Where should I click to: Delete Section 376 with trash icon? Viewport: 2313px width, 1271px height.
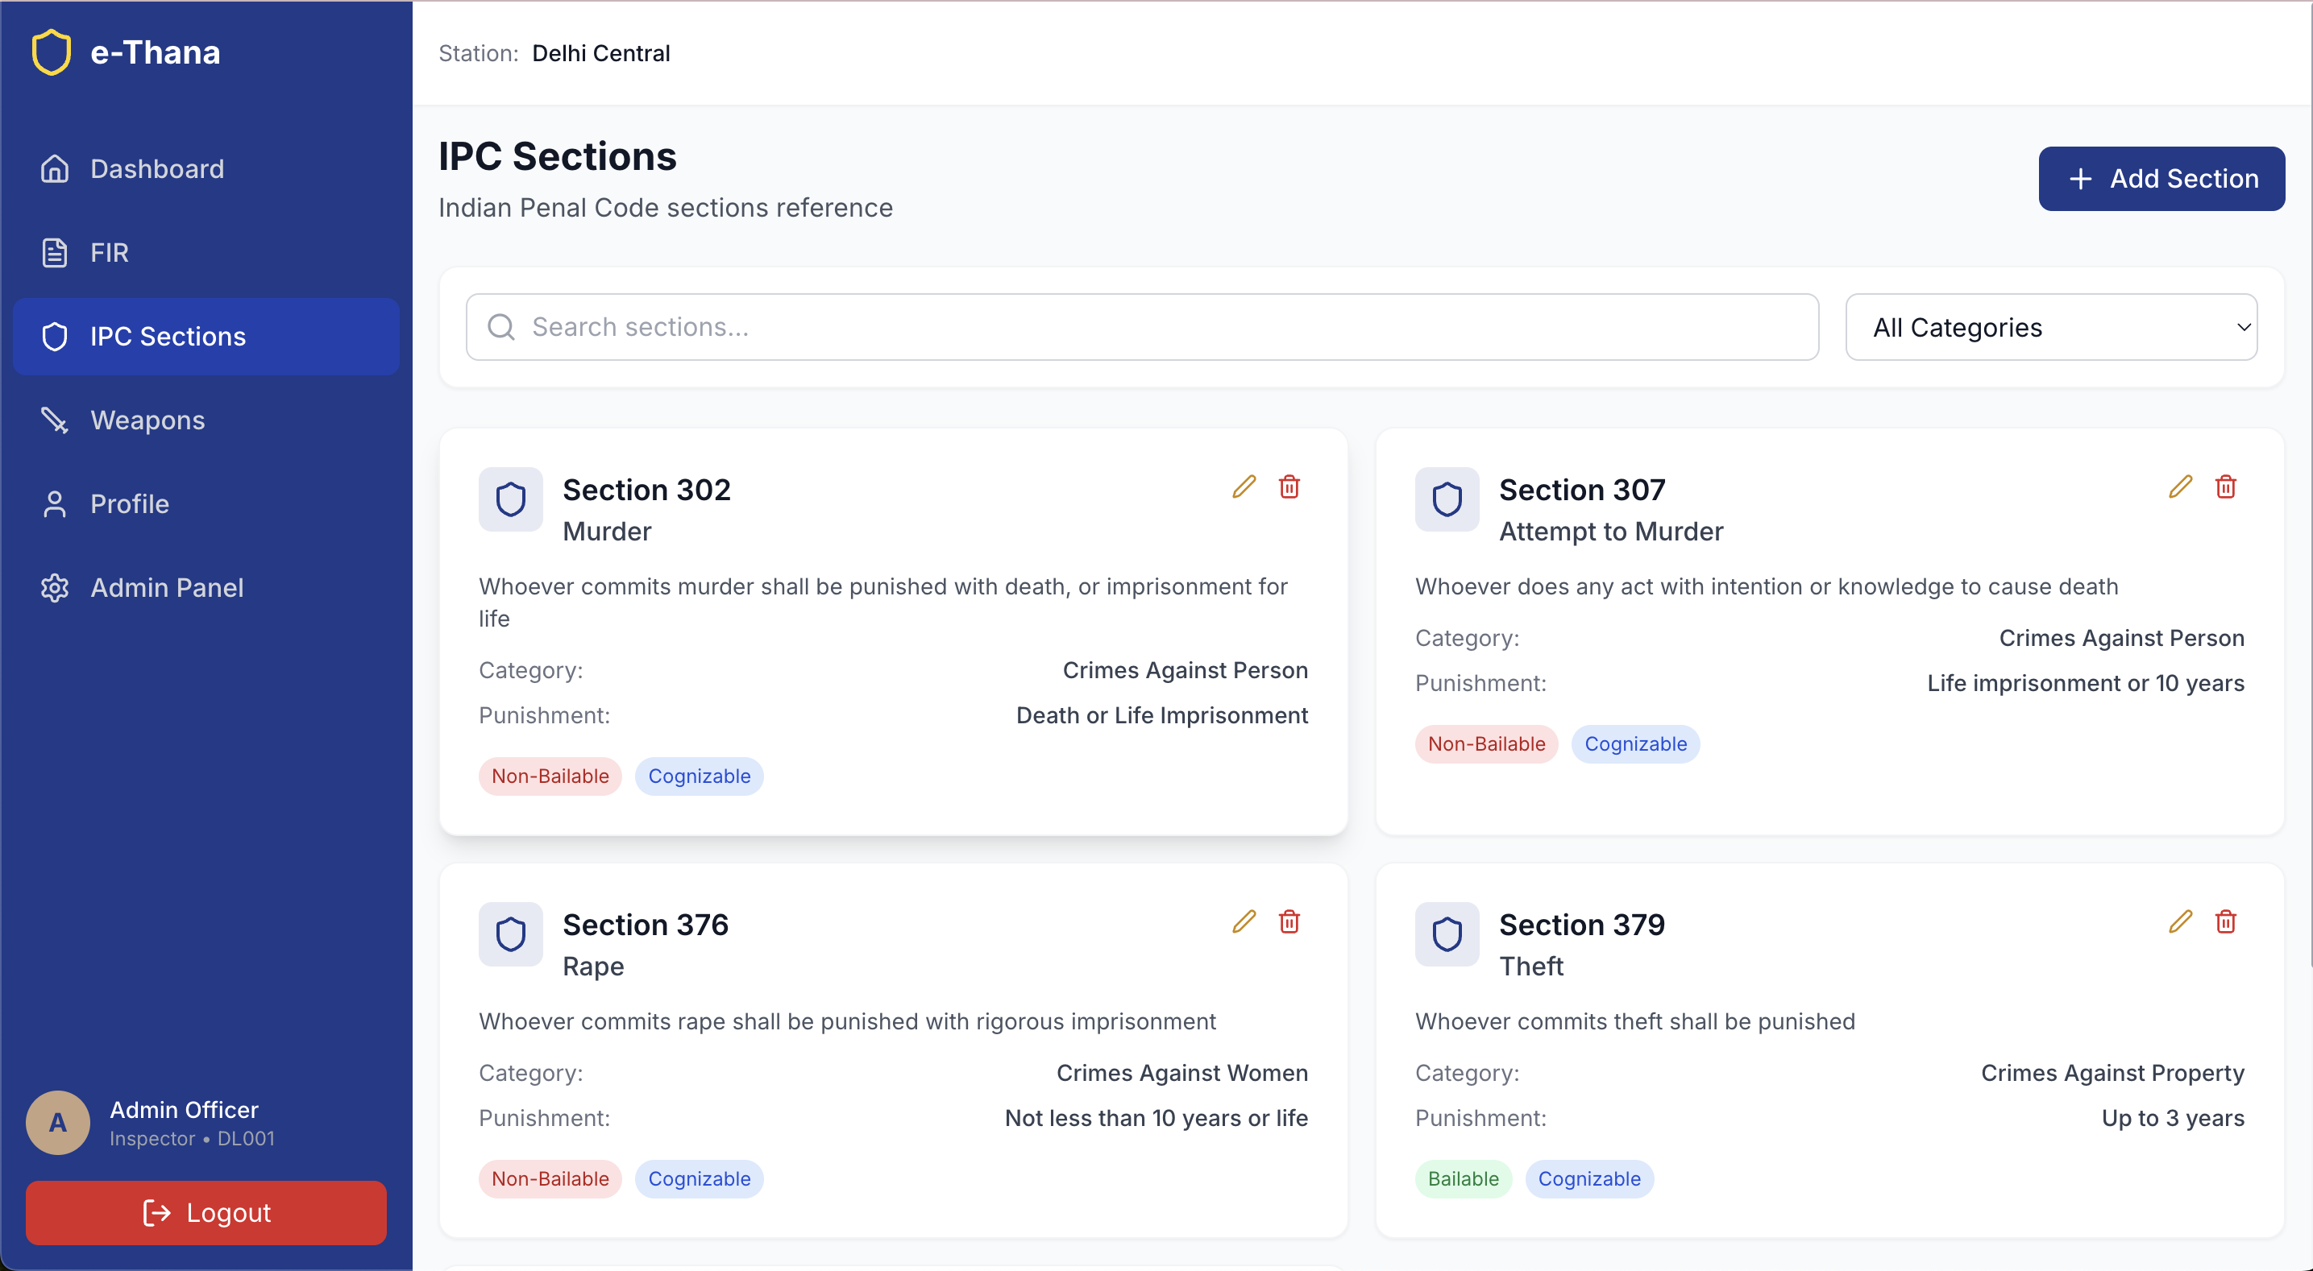[x=1289, y=921]
